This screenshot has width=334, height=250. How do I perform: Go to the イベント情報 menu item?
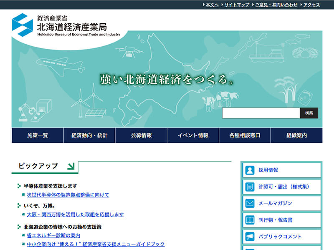point(193,135)
